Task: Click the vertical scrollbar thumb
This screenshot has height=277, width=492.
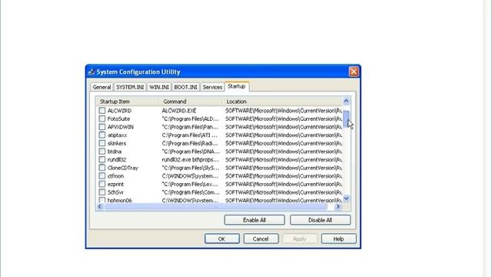Action: point(346,119)
